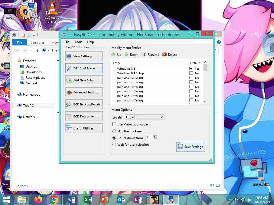The height and width of the screenshot is (205, 274).
Task: Decrease countdown with spinner down arrow
Action: click(x=155, y=139)
